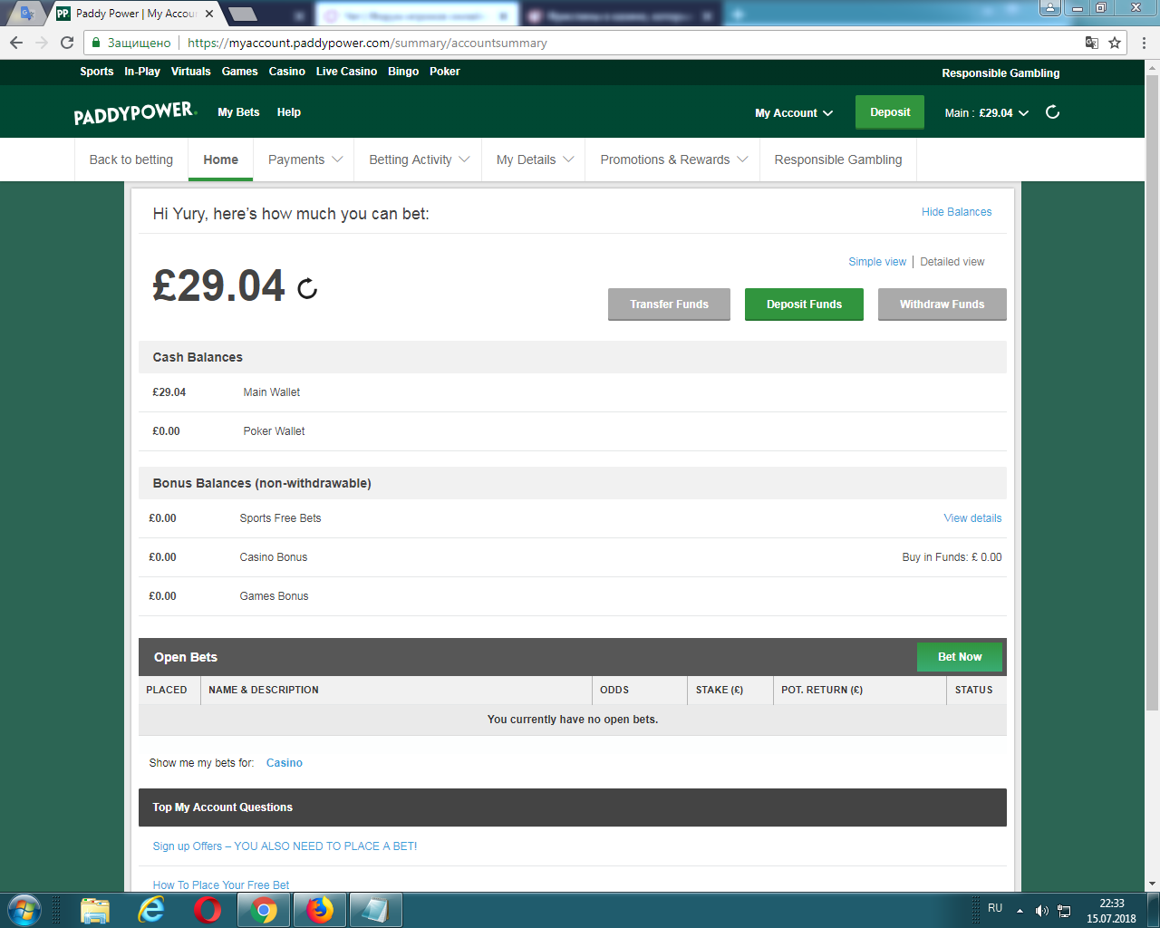Viewport: 1160px width, 928px height.
Task: View site security padlock info
Action: point(96,43)
